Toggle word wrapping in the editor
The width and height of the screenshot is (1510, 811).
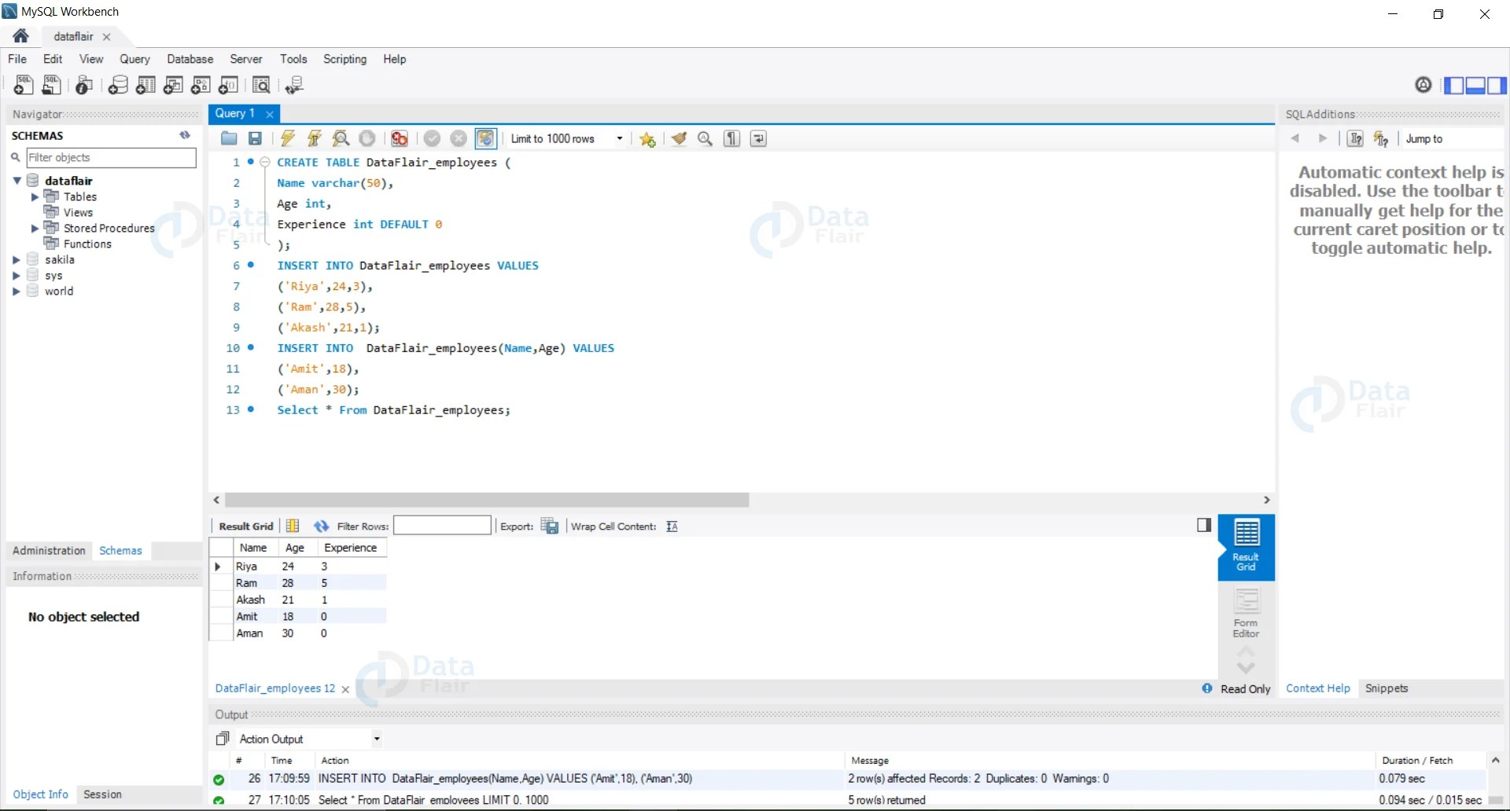(x=758, y=138)
